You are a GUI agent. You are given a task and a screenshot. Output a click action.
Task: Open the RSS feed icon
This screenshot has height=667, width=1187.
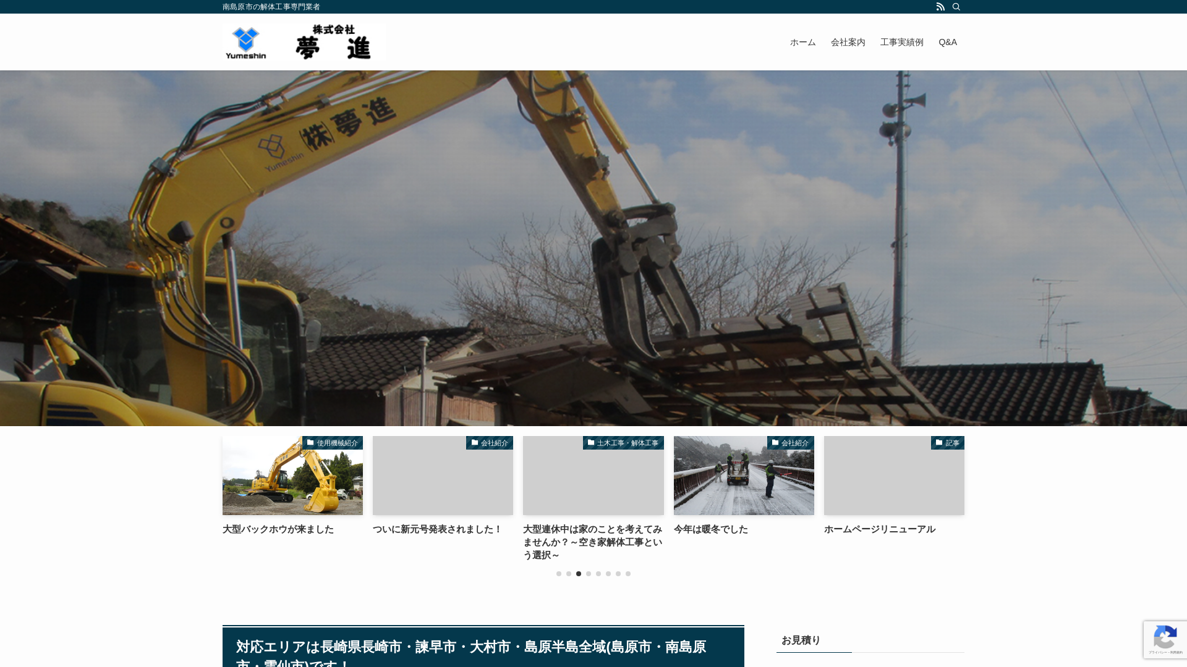tap(940, 7)
